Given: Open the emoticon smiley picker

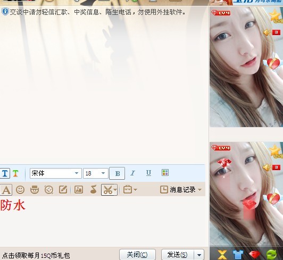Looking at the screenshot, I should click(20, 190).
